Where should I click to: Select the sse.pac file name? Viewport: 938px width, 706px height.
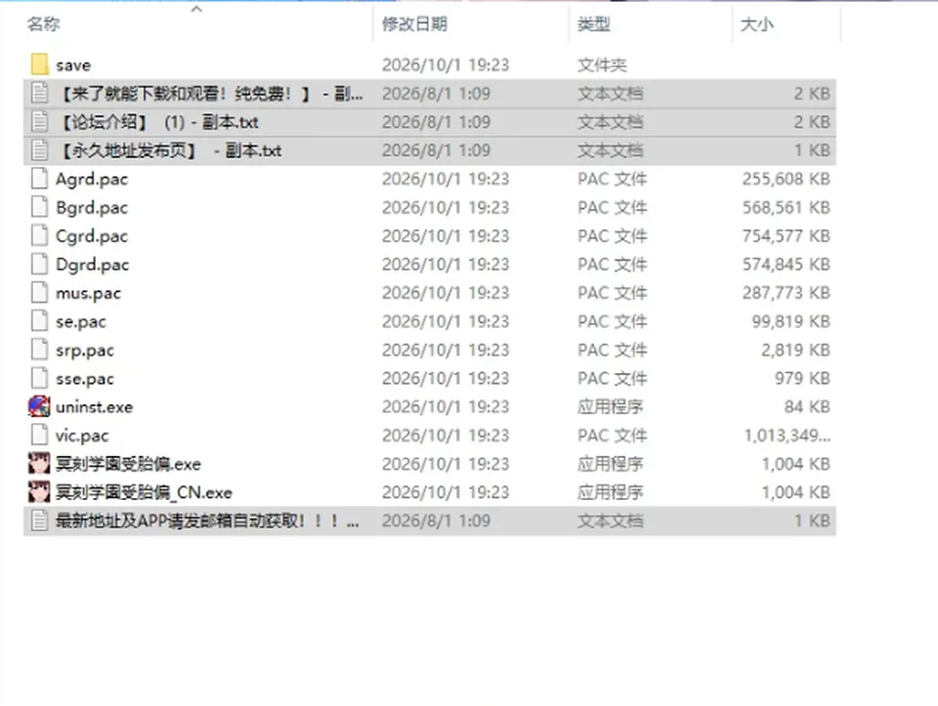point(84,379)
